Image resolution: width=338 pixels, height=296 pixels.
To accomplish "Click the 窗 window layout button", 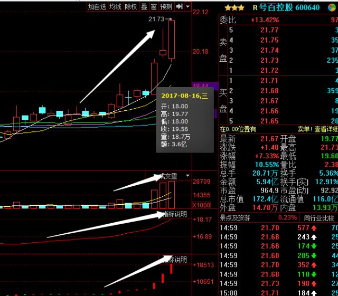I will pos(153,7).
